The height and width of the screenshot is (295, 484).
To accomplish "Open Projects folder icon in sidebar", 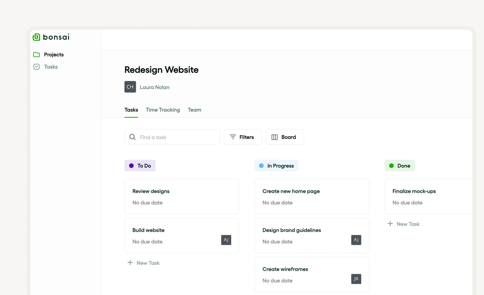I will (x=37, y=55).
